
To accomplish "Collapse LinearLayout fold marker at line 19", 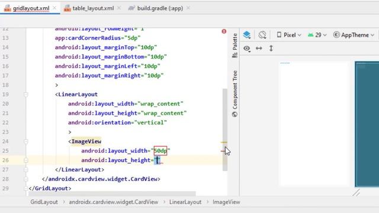I will coord(26,95).
